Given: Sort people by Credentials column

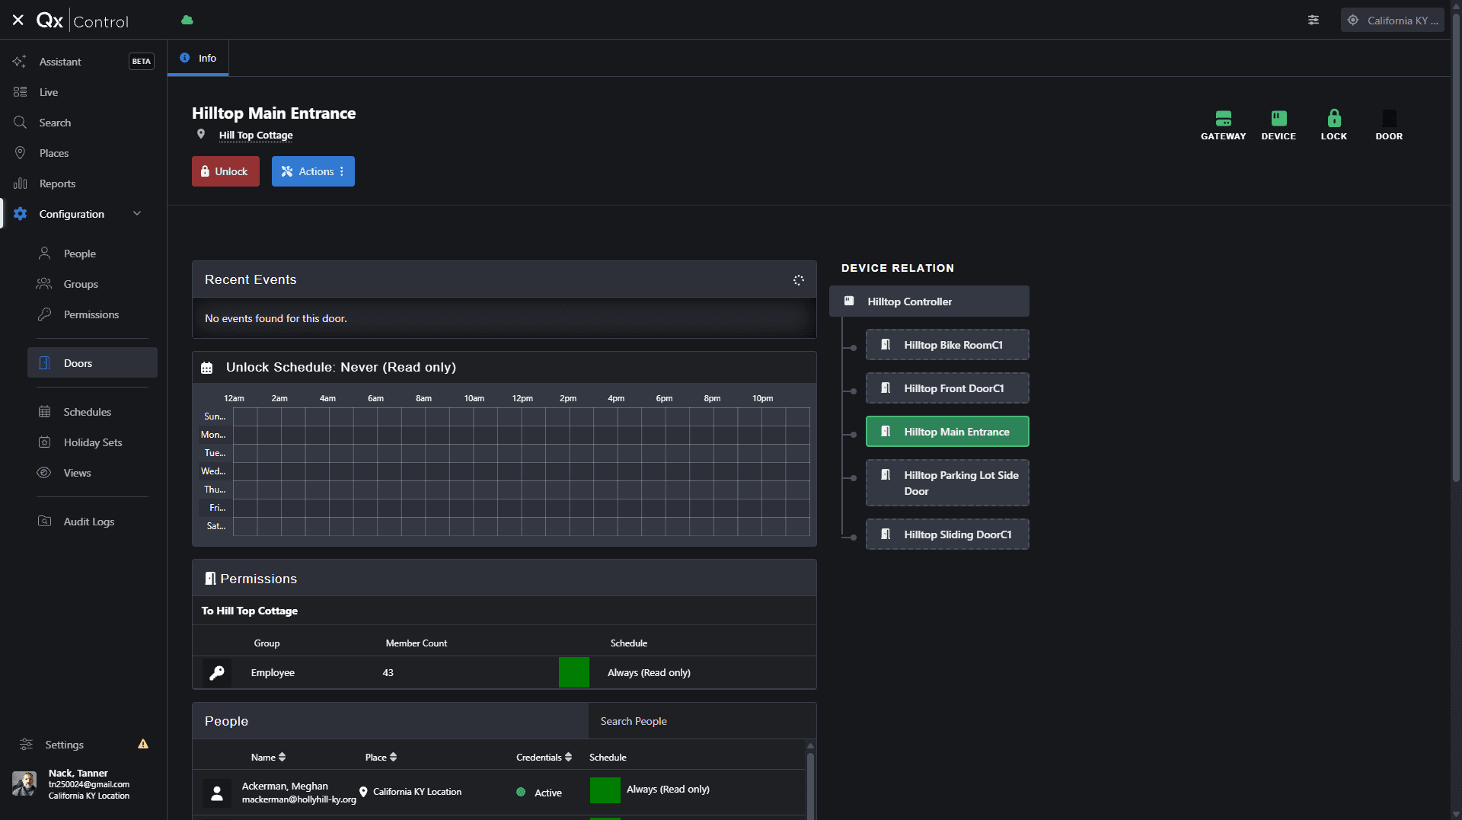Looking at the screenshot, I should click(x=544, y=758).
